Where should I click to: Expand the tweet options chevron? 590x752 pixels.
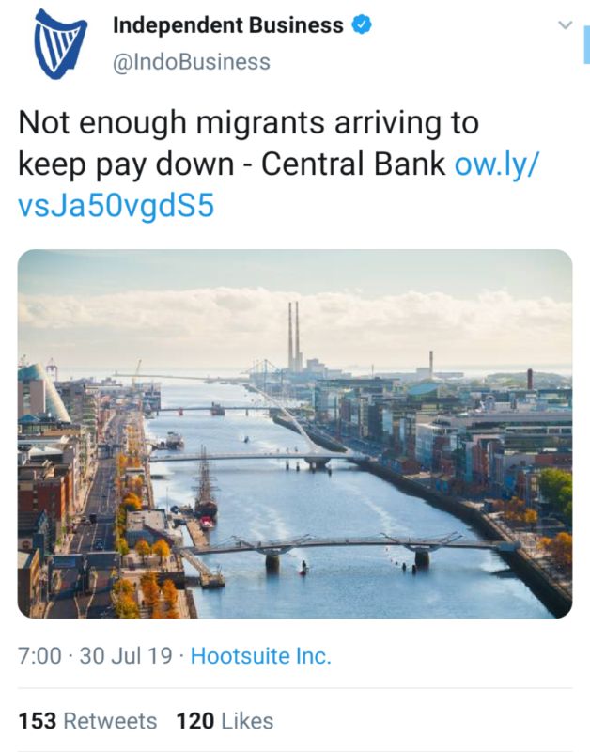click(x=566, y=24)
